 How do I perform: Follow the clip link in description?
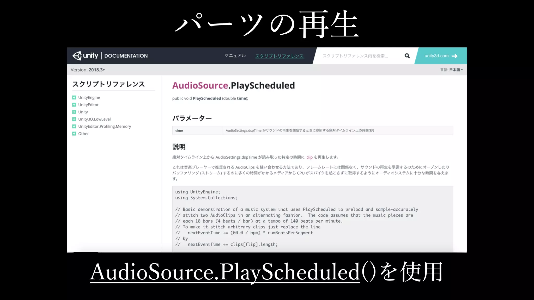click(309, 157)
